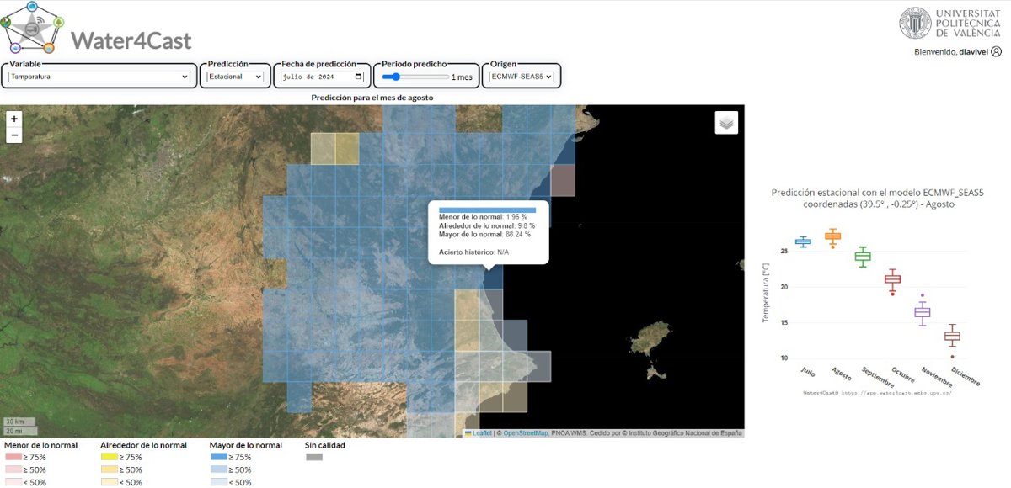Zoom in on the map

(x=14, y=119)
